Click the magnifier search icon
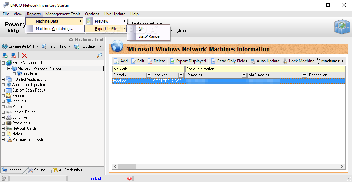Viewport: 352px width, 182px height. click(99, 55)
